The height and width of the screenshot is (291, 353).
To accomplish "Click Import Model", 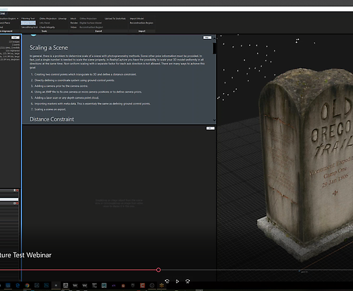I will [x=136, y=18].
